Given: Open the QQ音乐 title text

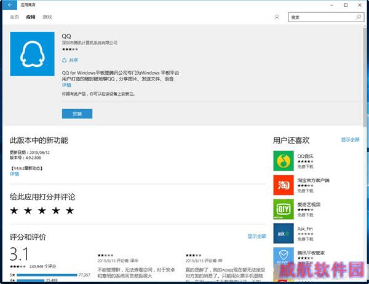Looking at the screenshot, I should [x=305, y=156].
